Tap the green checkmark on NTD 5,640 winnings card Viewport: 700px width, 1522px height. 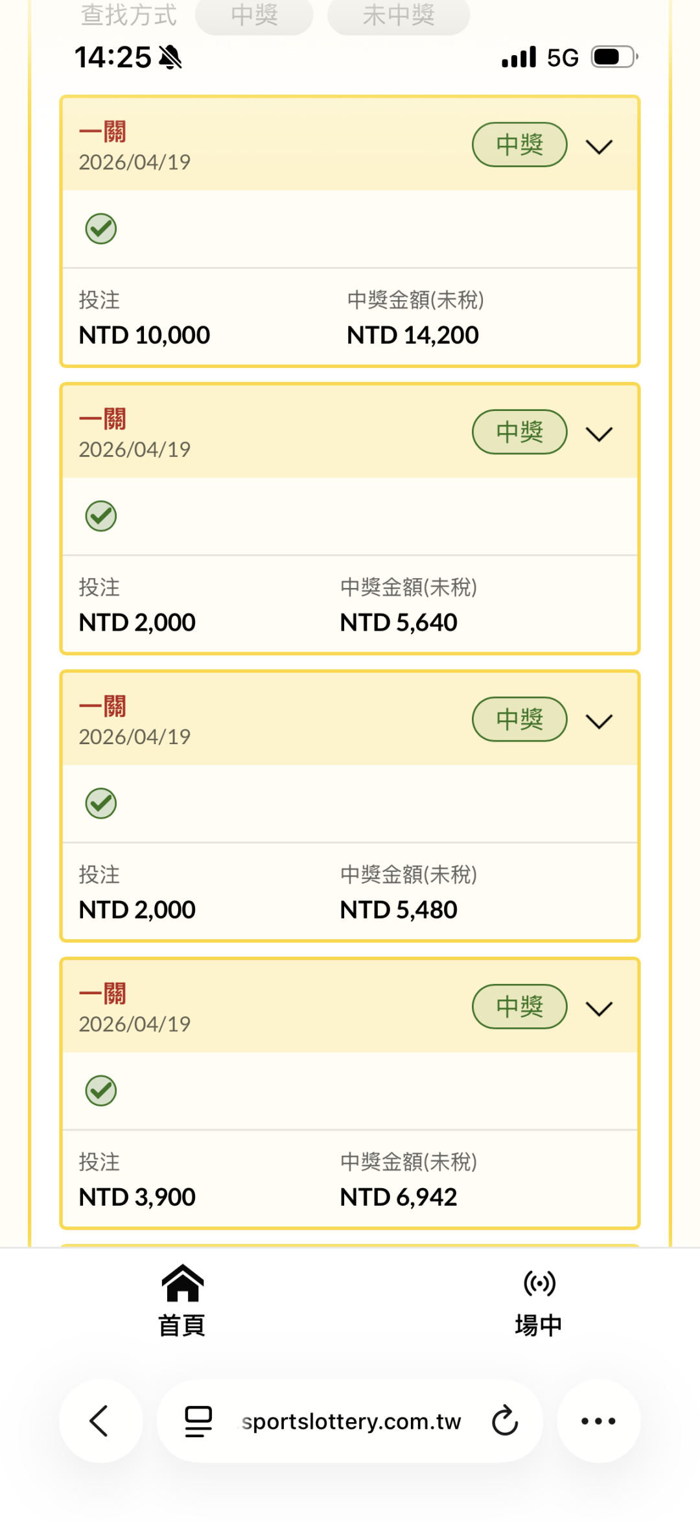[101, 516]
